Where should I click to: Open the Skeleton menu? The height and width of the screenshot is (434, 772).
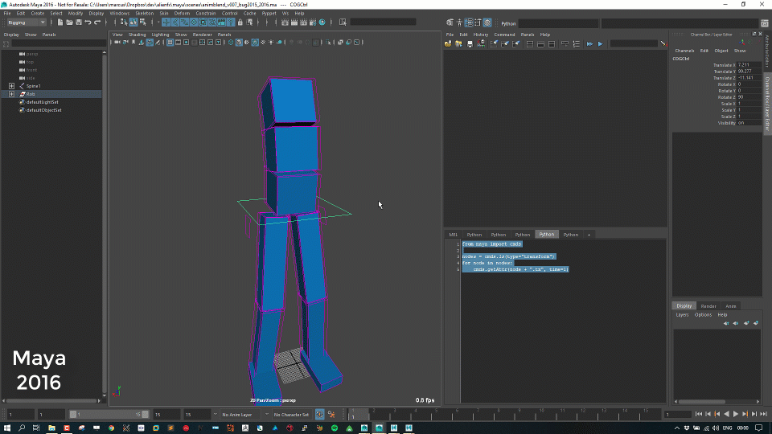[x=144, y=13]
